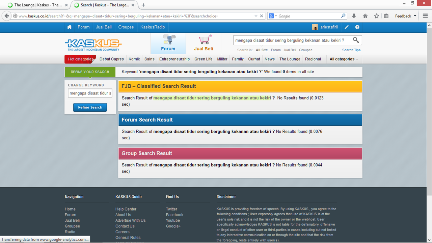This screenshot has height=243, width=432.
Task: Open the Curhat category
Action: (x=254, y=59)
